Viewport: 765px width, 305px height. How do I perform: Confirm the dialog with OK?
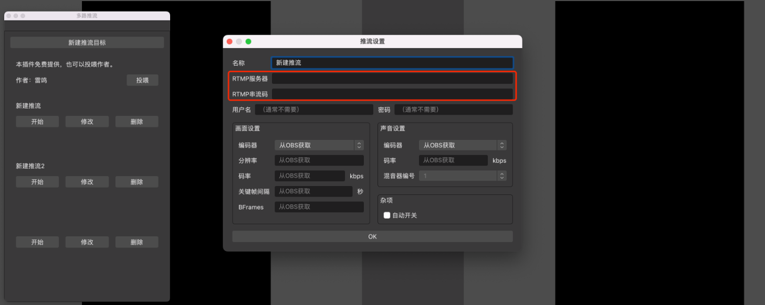pyautogui.click(x=372, y=237)
